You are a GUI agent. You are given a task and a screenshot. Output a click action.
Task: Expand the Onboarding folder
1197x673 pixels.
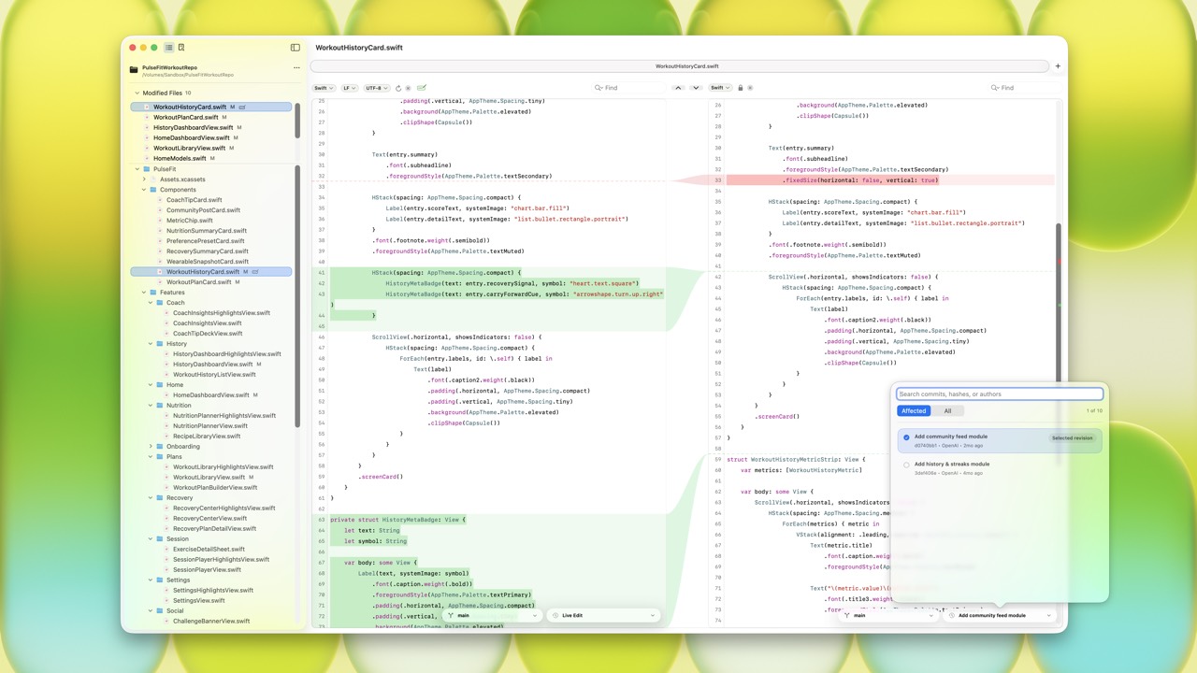(x=151, y=447)
